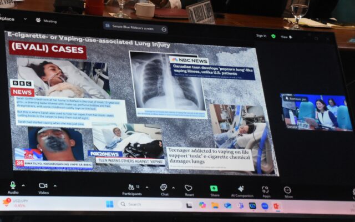This screenshot has height=222, width=355.
Task: Open Microsoft Teams from the taskbar
Action: coord(240,206)
